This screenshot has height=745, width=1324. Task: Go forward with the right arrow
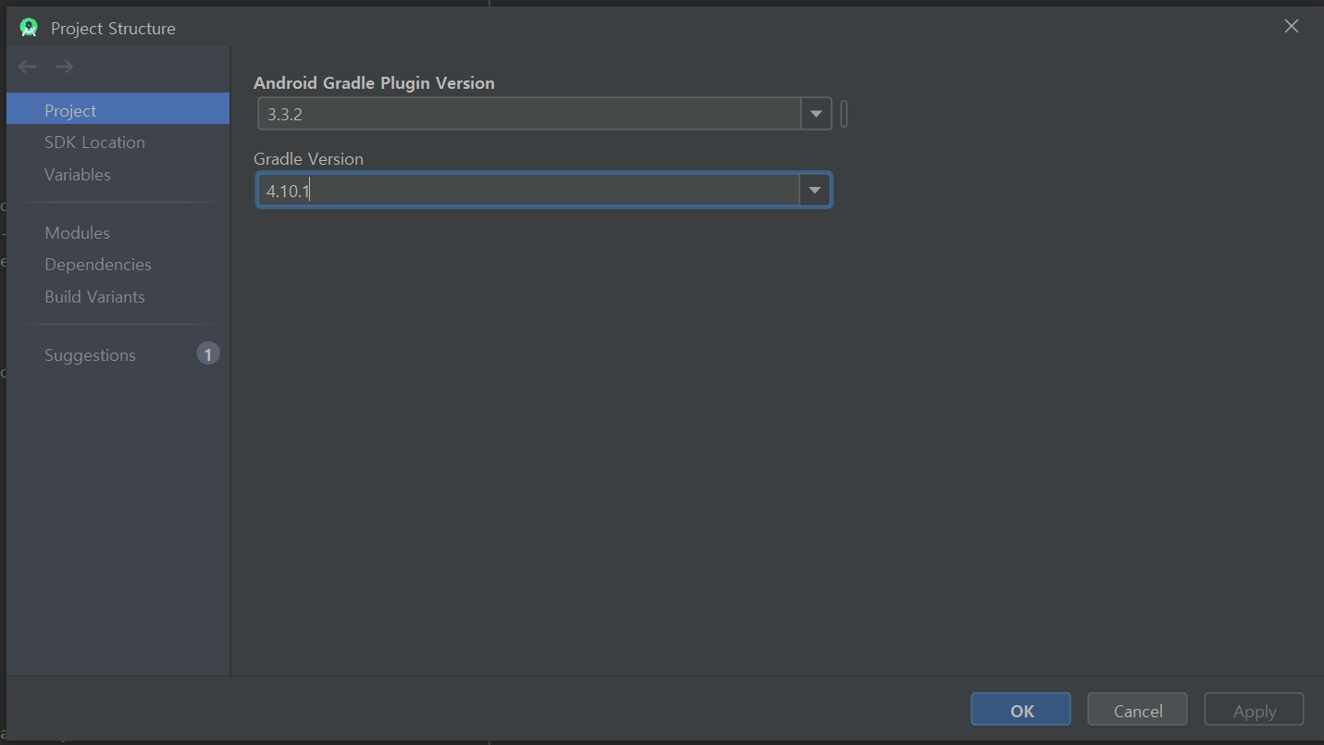(64, 67)
